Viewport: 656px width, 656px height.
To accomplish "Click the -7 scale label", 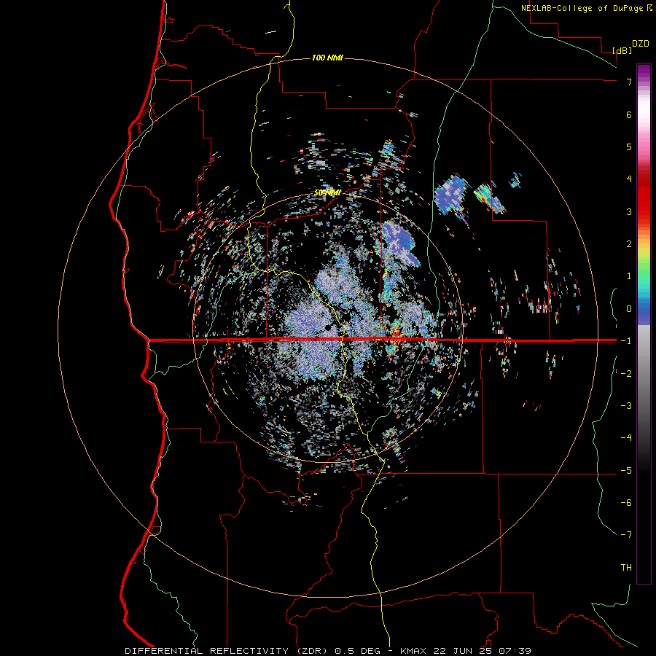I will pos(626,535).
